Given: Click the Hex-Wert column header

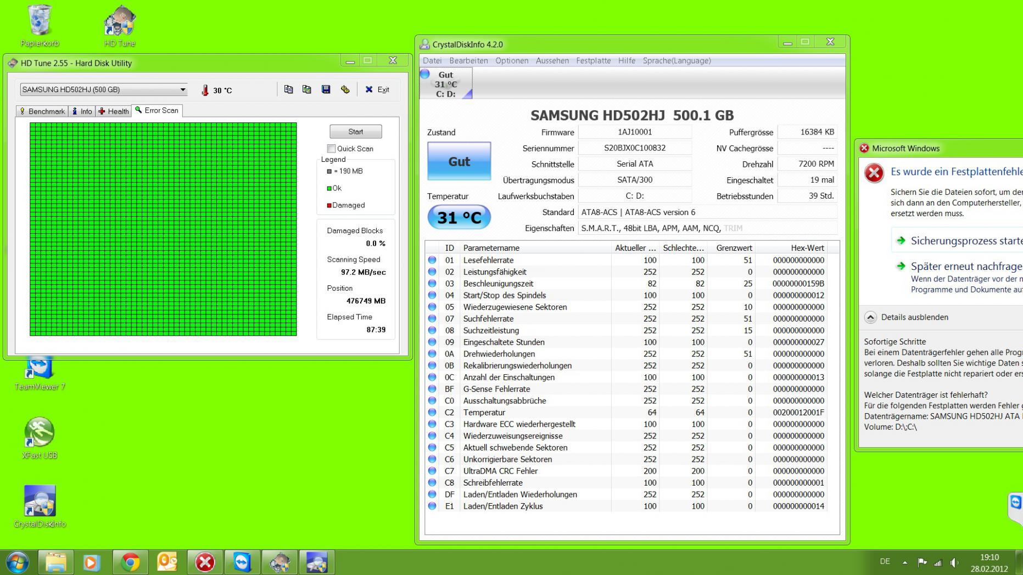Looking at the screenshot, I should pyautogui.click(x=791, y=248).
